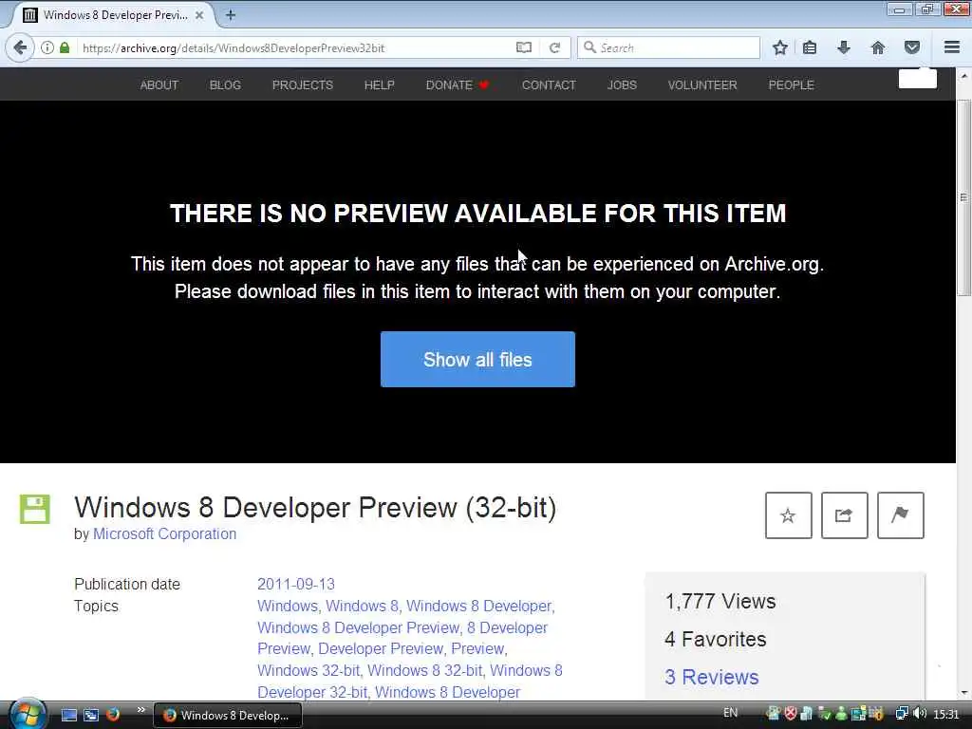Flag this archive item

[x=900, y=515]
